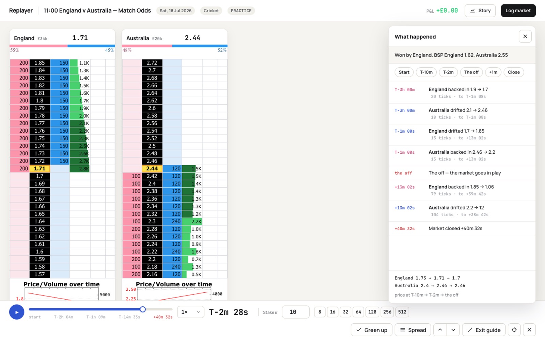Image resolution: width=545 pixels, height=340 pixels.
Task: Select stake preset 512
Action: 402,312
